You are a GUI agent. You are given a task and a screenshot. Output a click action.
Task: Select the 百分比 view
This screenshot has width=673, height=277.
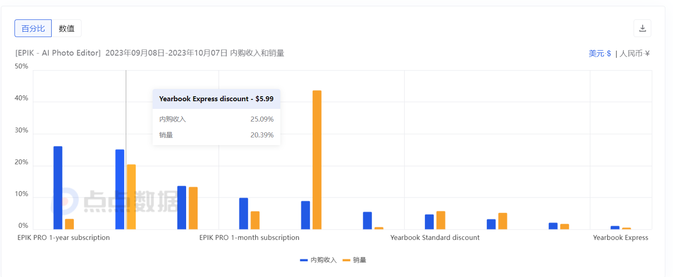[33, 28]
